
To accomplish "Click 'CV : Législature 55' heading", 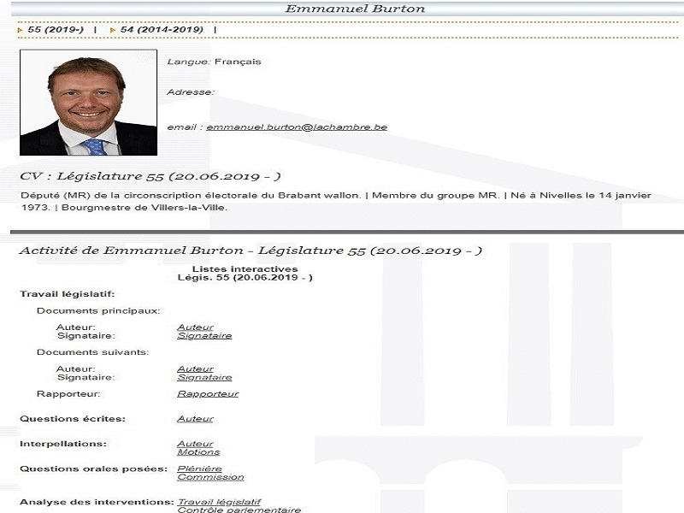I will pyautogui.click(x=150, y=176).
